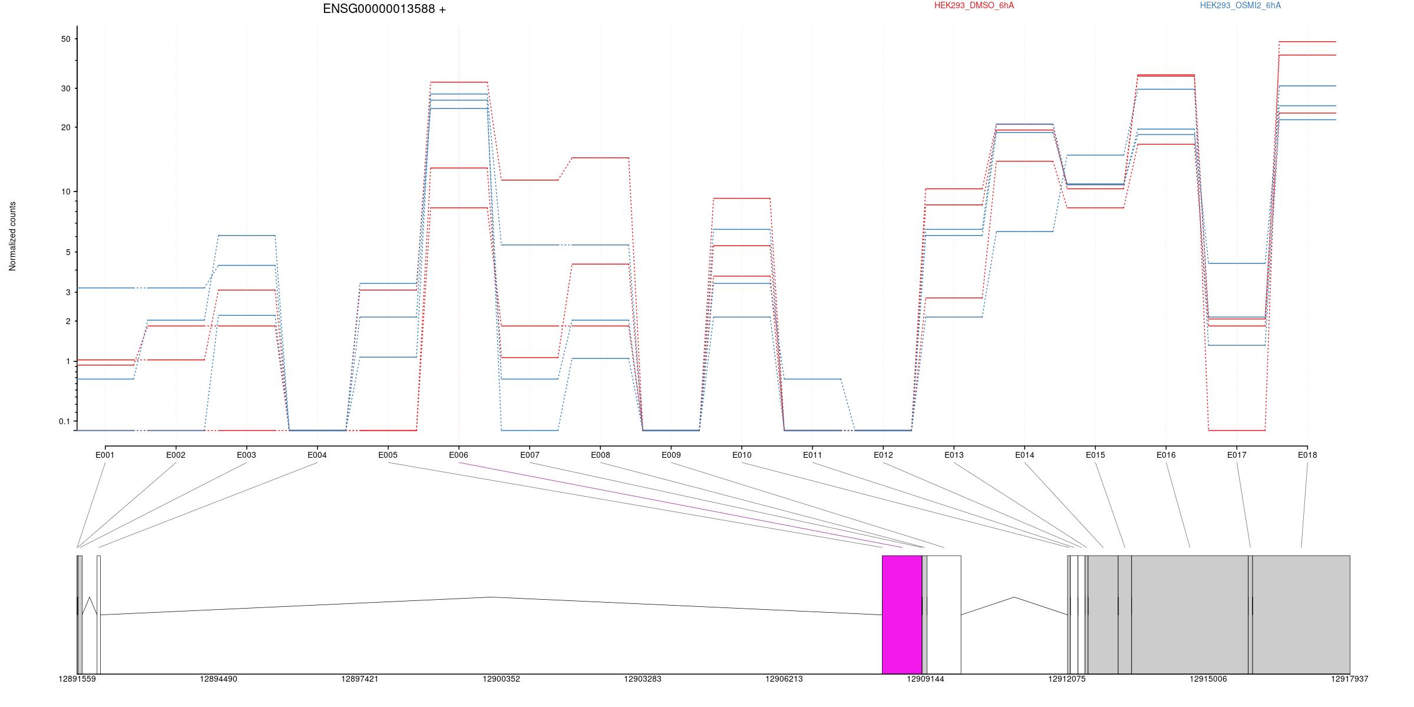The height and width of the screenshot is (707, 1414).
Task: Click genomic coordinate 12897421
Action: coord(360,679)
